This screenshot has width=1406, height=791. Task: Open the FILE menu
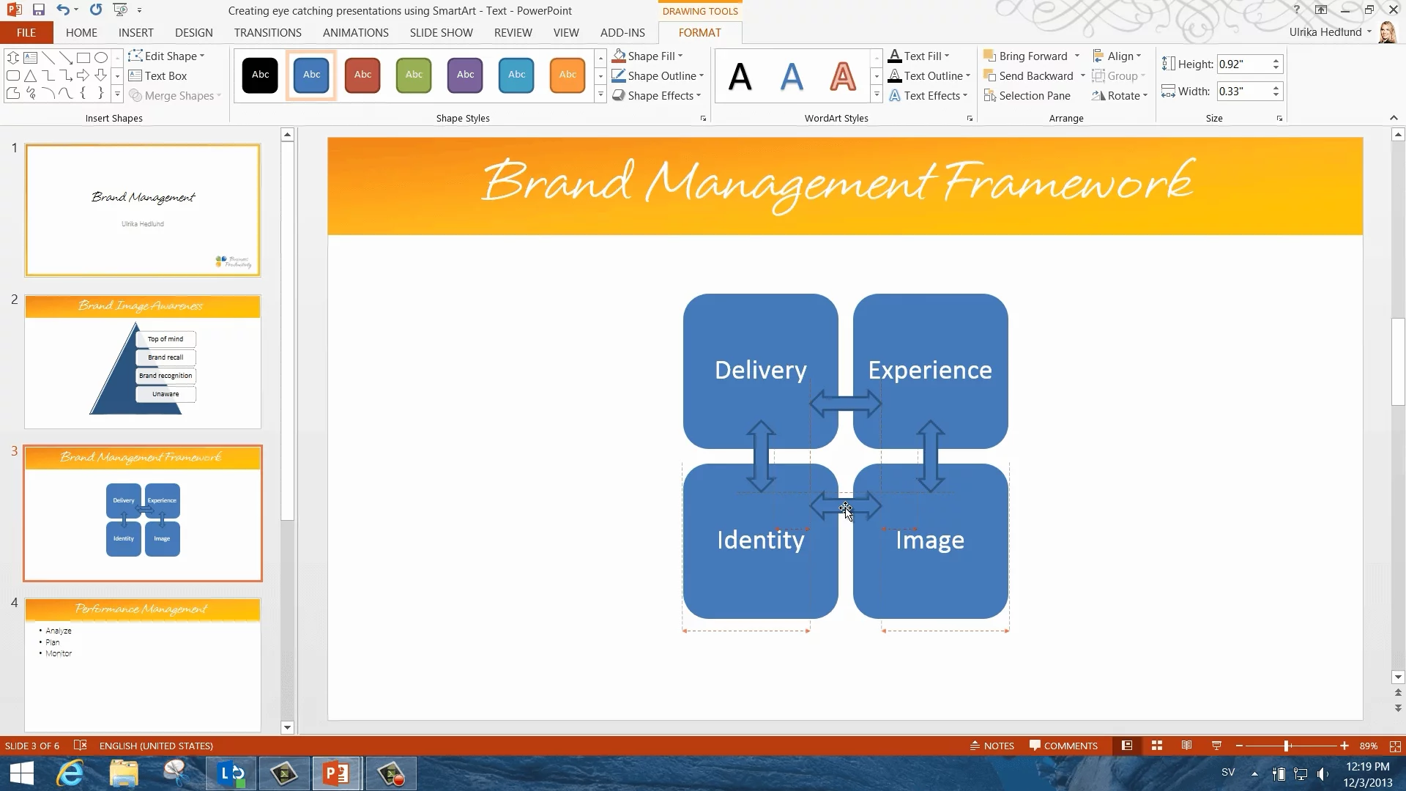26,33
